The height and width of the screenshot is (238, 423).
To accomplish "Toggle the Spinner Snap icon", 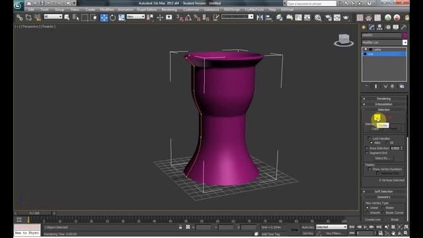I will 206,18.
